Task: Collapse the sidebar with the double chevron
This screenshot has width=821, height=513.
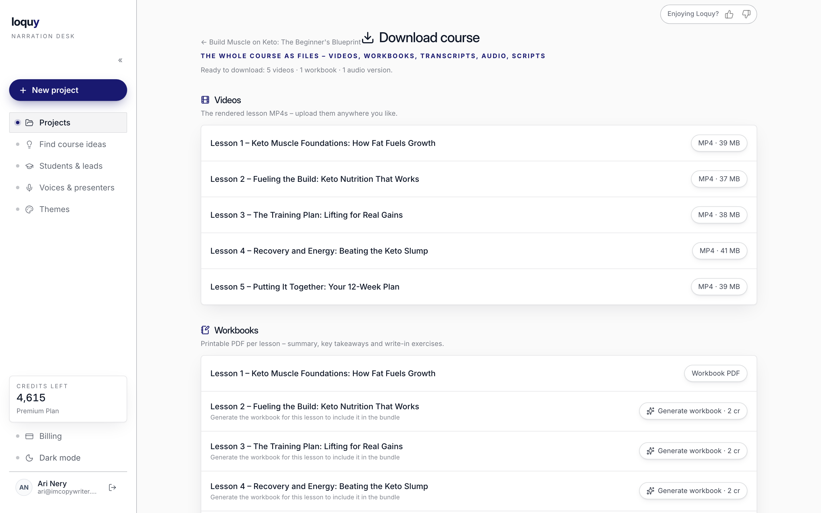Action: (x=120, y=60)
